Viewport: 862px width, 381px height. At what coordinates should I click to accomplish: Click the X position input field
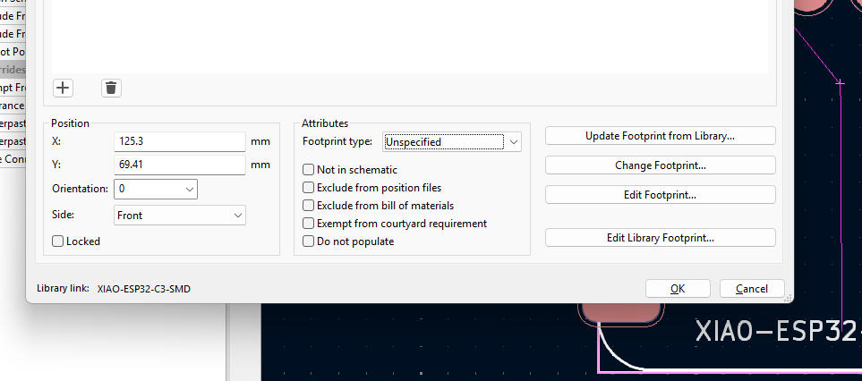(x=180, y=141)
